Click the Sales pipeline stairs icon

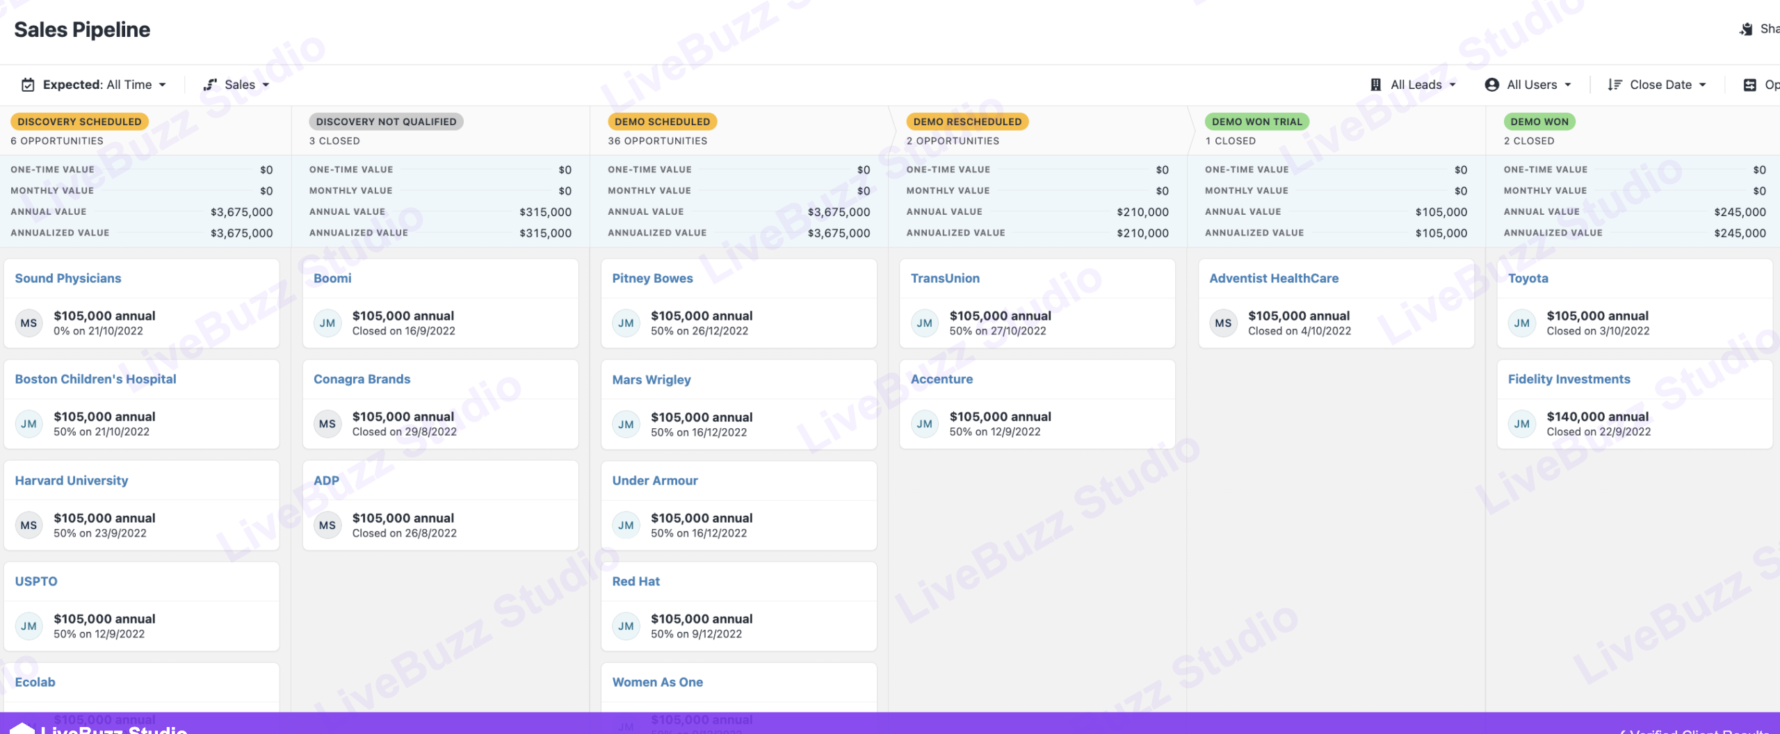(210, 85)
